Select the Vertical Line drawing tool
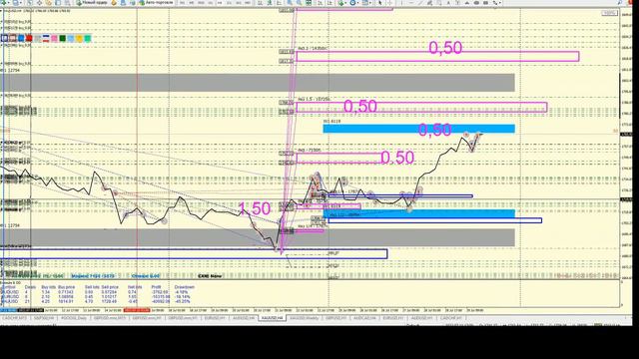The image size is (639, 359). pyautogui.click(x=401, y=2)
